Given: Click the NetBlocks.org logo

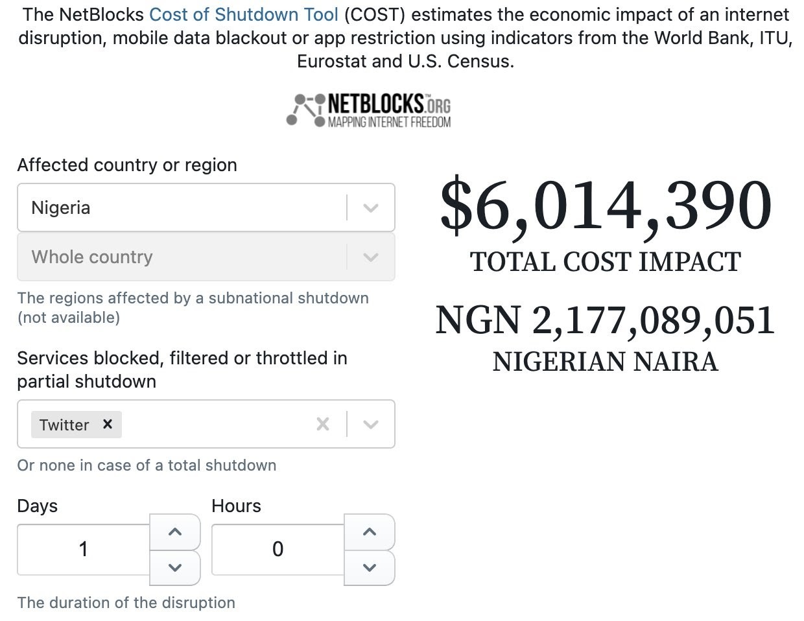Looking at the screenshot, I should [369, 111].
